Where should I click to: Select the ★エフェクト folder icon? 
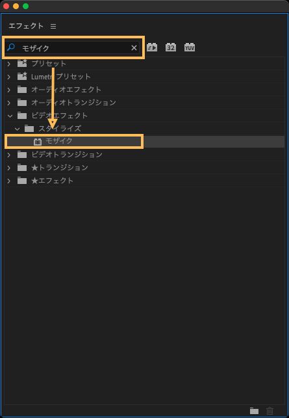pyautogui.click(x=22, y=181)
